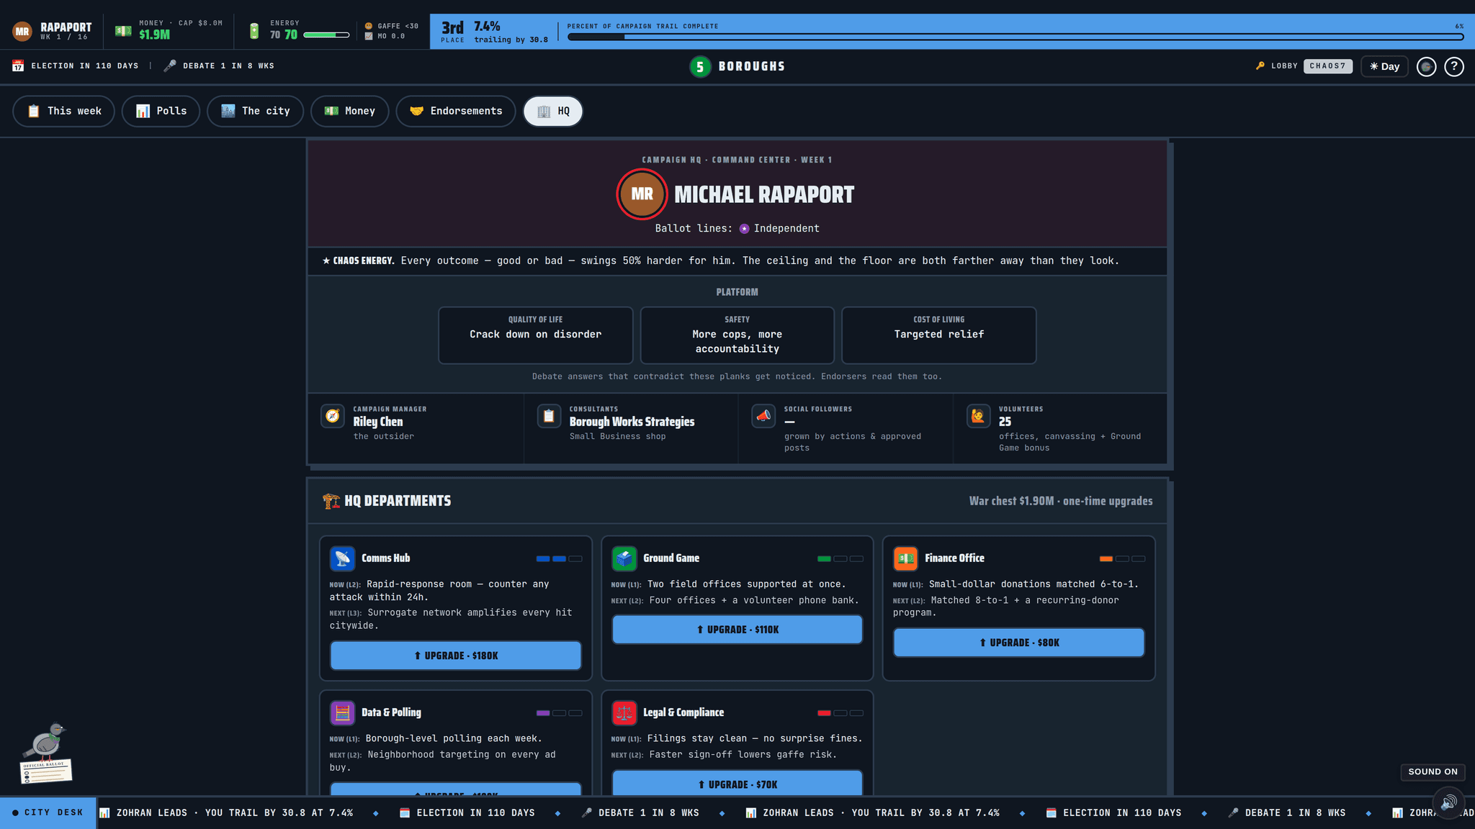Open the Polls tab
The image size is (1475, 829).
click(x=161, y=111)
